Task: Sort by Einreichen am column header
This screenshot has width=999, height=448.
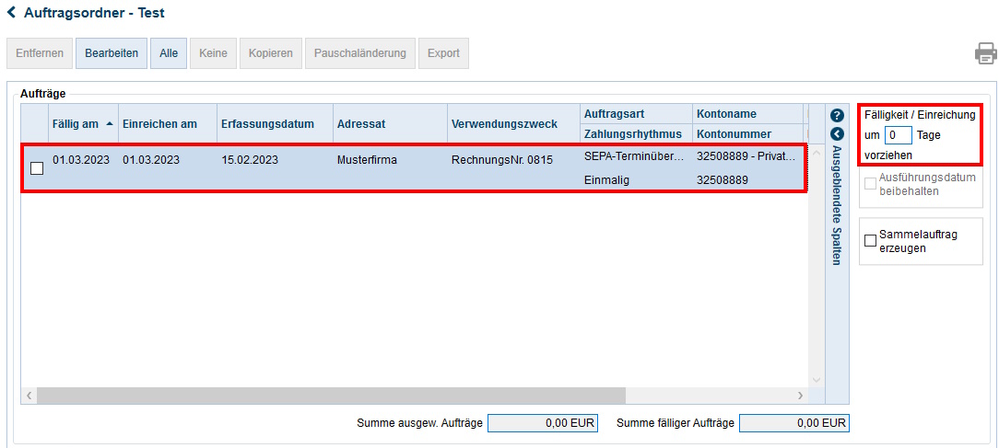Action: tap(168, 124)
